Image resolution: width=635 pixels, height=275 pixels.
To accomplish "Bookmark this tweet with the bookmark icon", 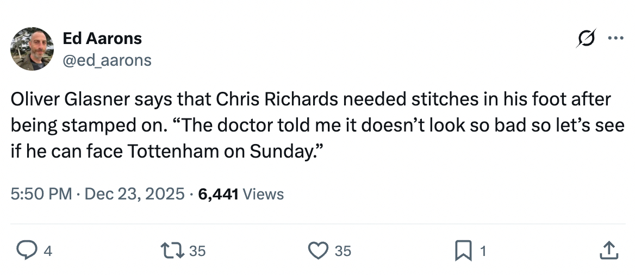I will coord(464,251).
